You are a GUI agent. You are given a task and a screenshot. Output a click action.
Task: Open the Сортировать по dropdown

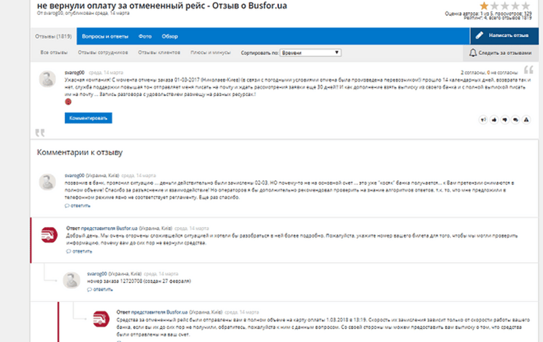310,52
